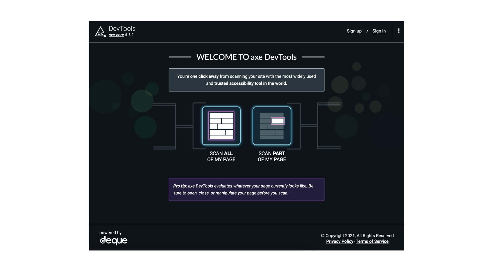Open the Privacy Policy link
Screen dimensions: 492x277
coord(340,241)
